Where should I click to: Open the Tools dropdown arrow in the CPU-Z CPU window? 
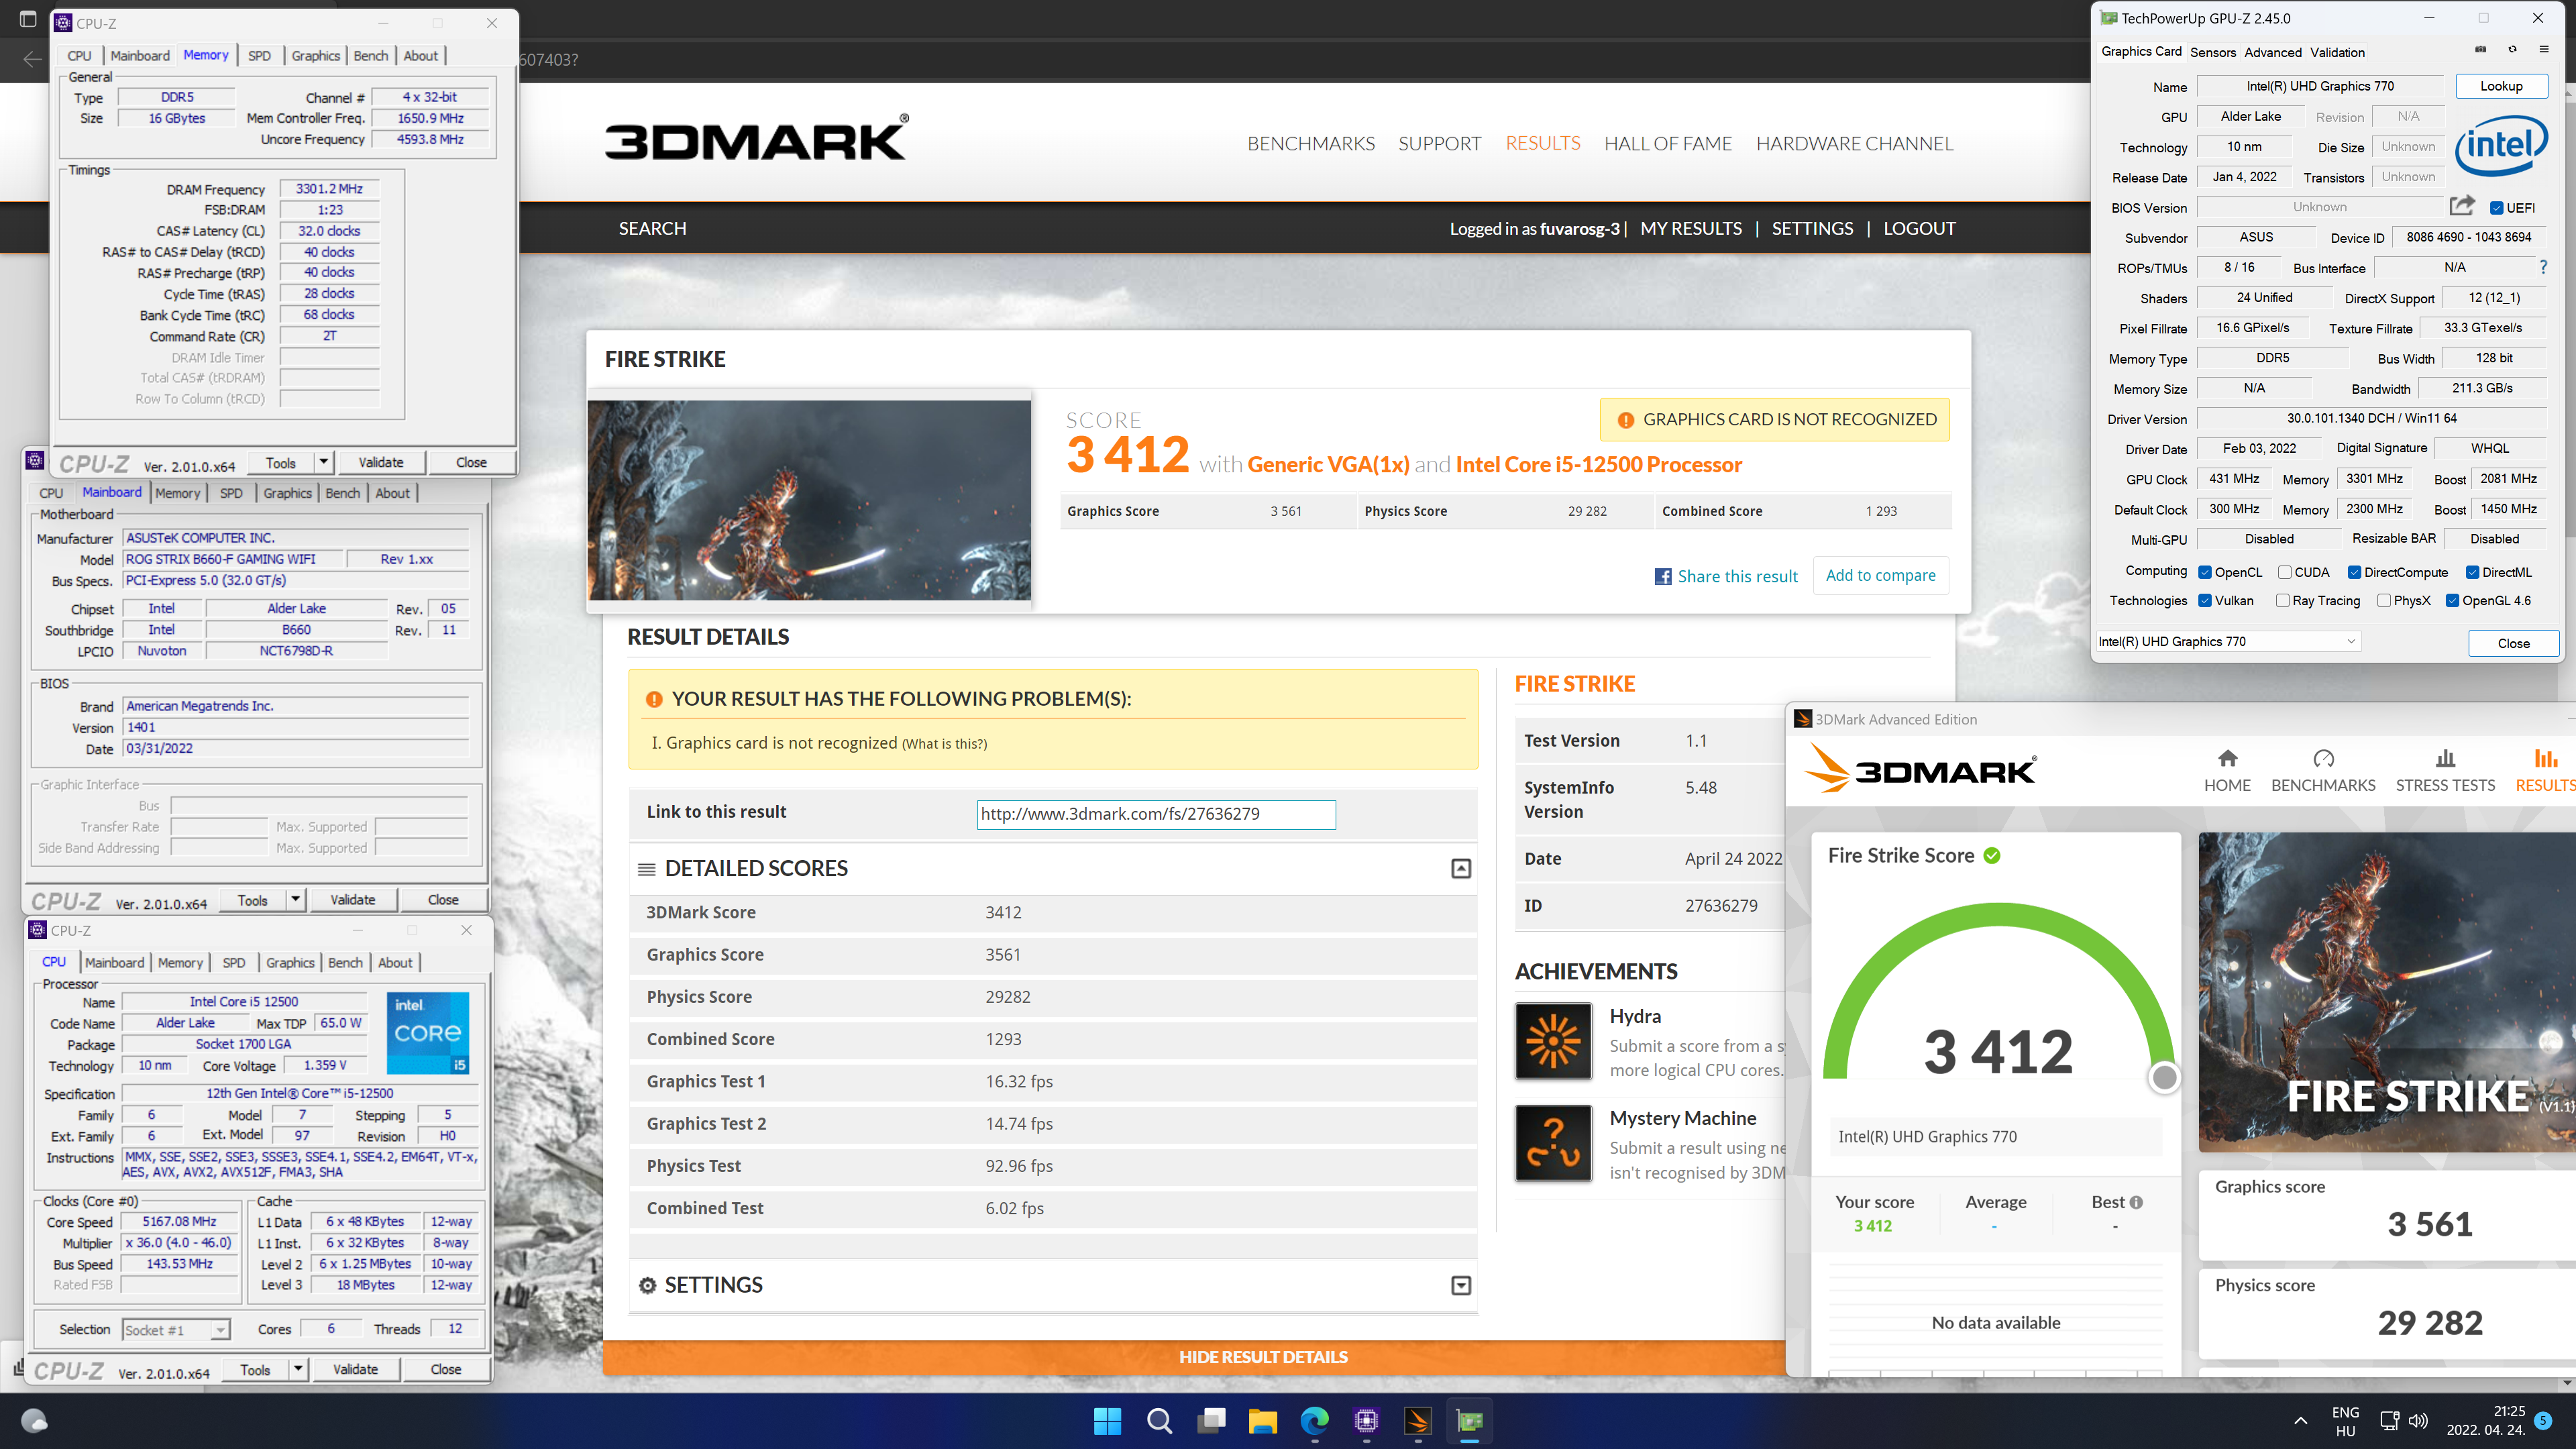pos(298,1369)
